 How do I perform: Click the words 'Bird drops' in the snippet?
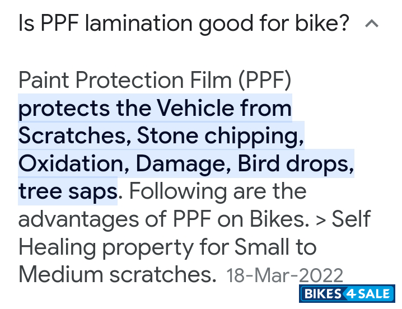294,163
